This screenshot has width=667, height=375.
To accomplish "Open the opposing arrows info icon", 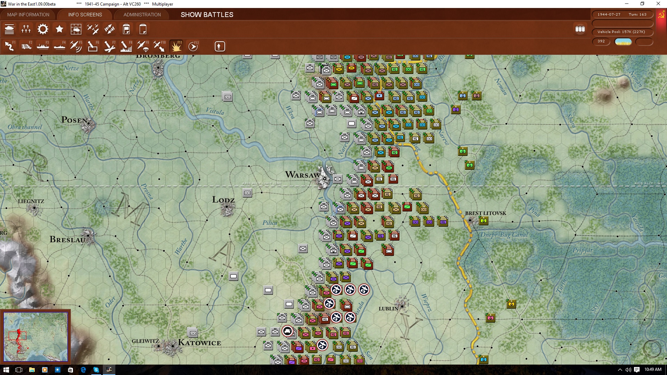I will click(109, 29).
